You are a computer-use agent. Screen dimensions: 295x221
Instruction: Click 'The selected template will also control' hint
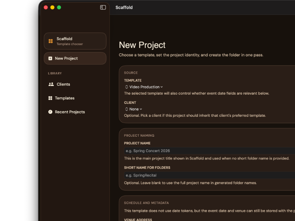pos(197,93)
